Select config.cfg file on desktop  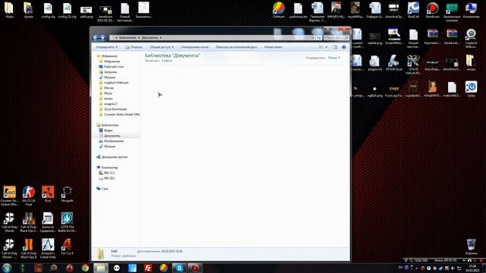pyautogui.click(x=48, y=10)
